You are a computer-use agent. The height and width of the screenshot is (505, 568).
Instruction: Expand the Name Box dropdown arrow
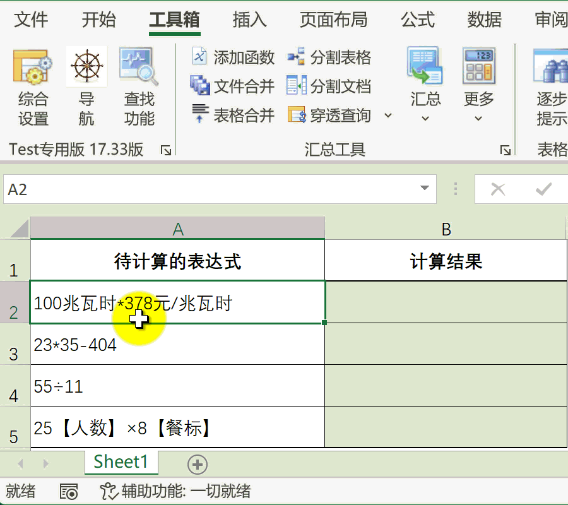pos(425,189)
